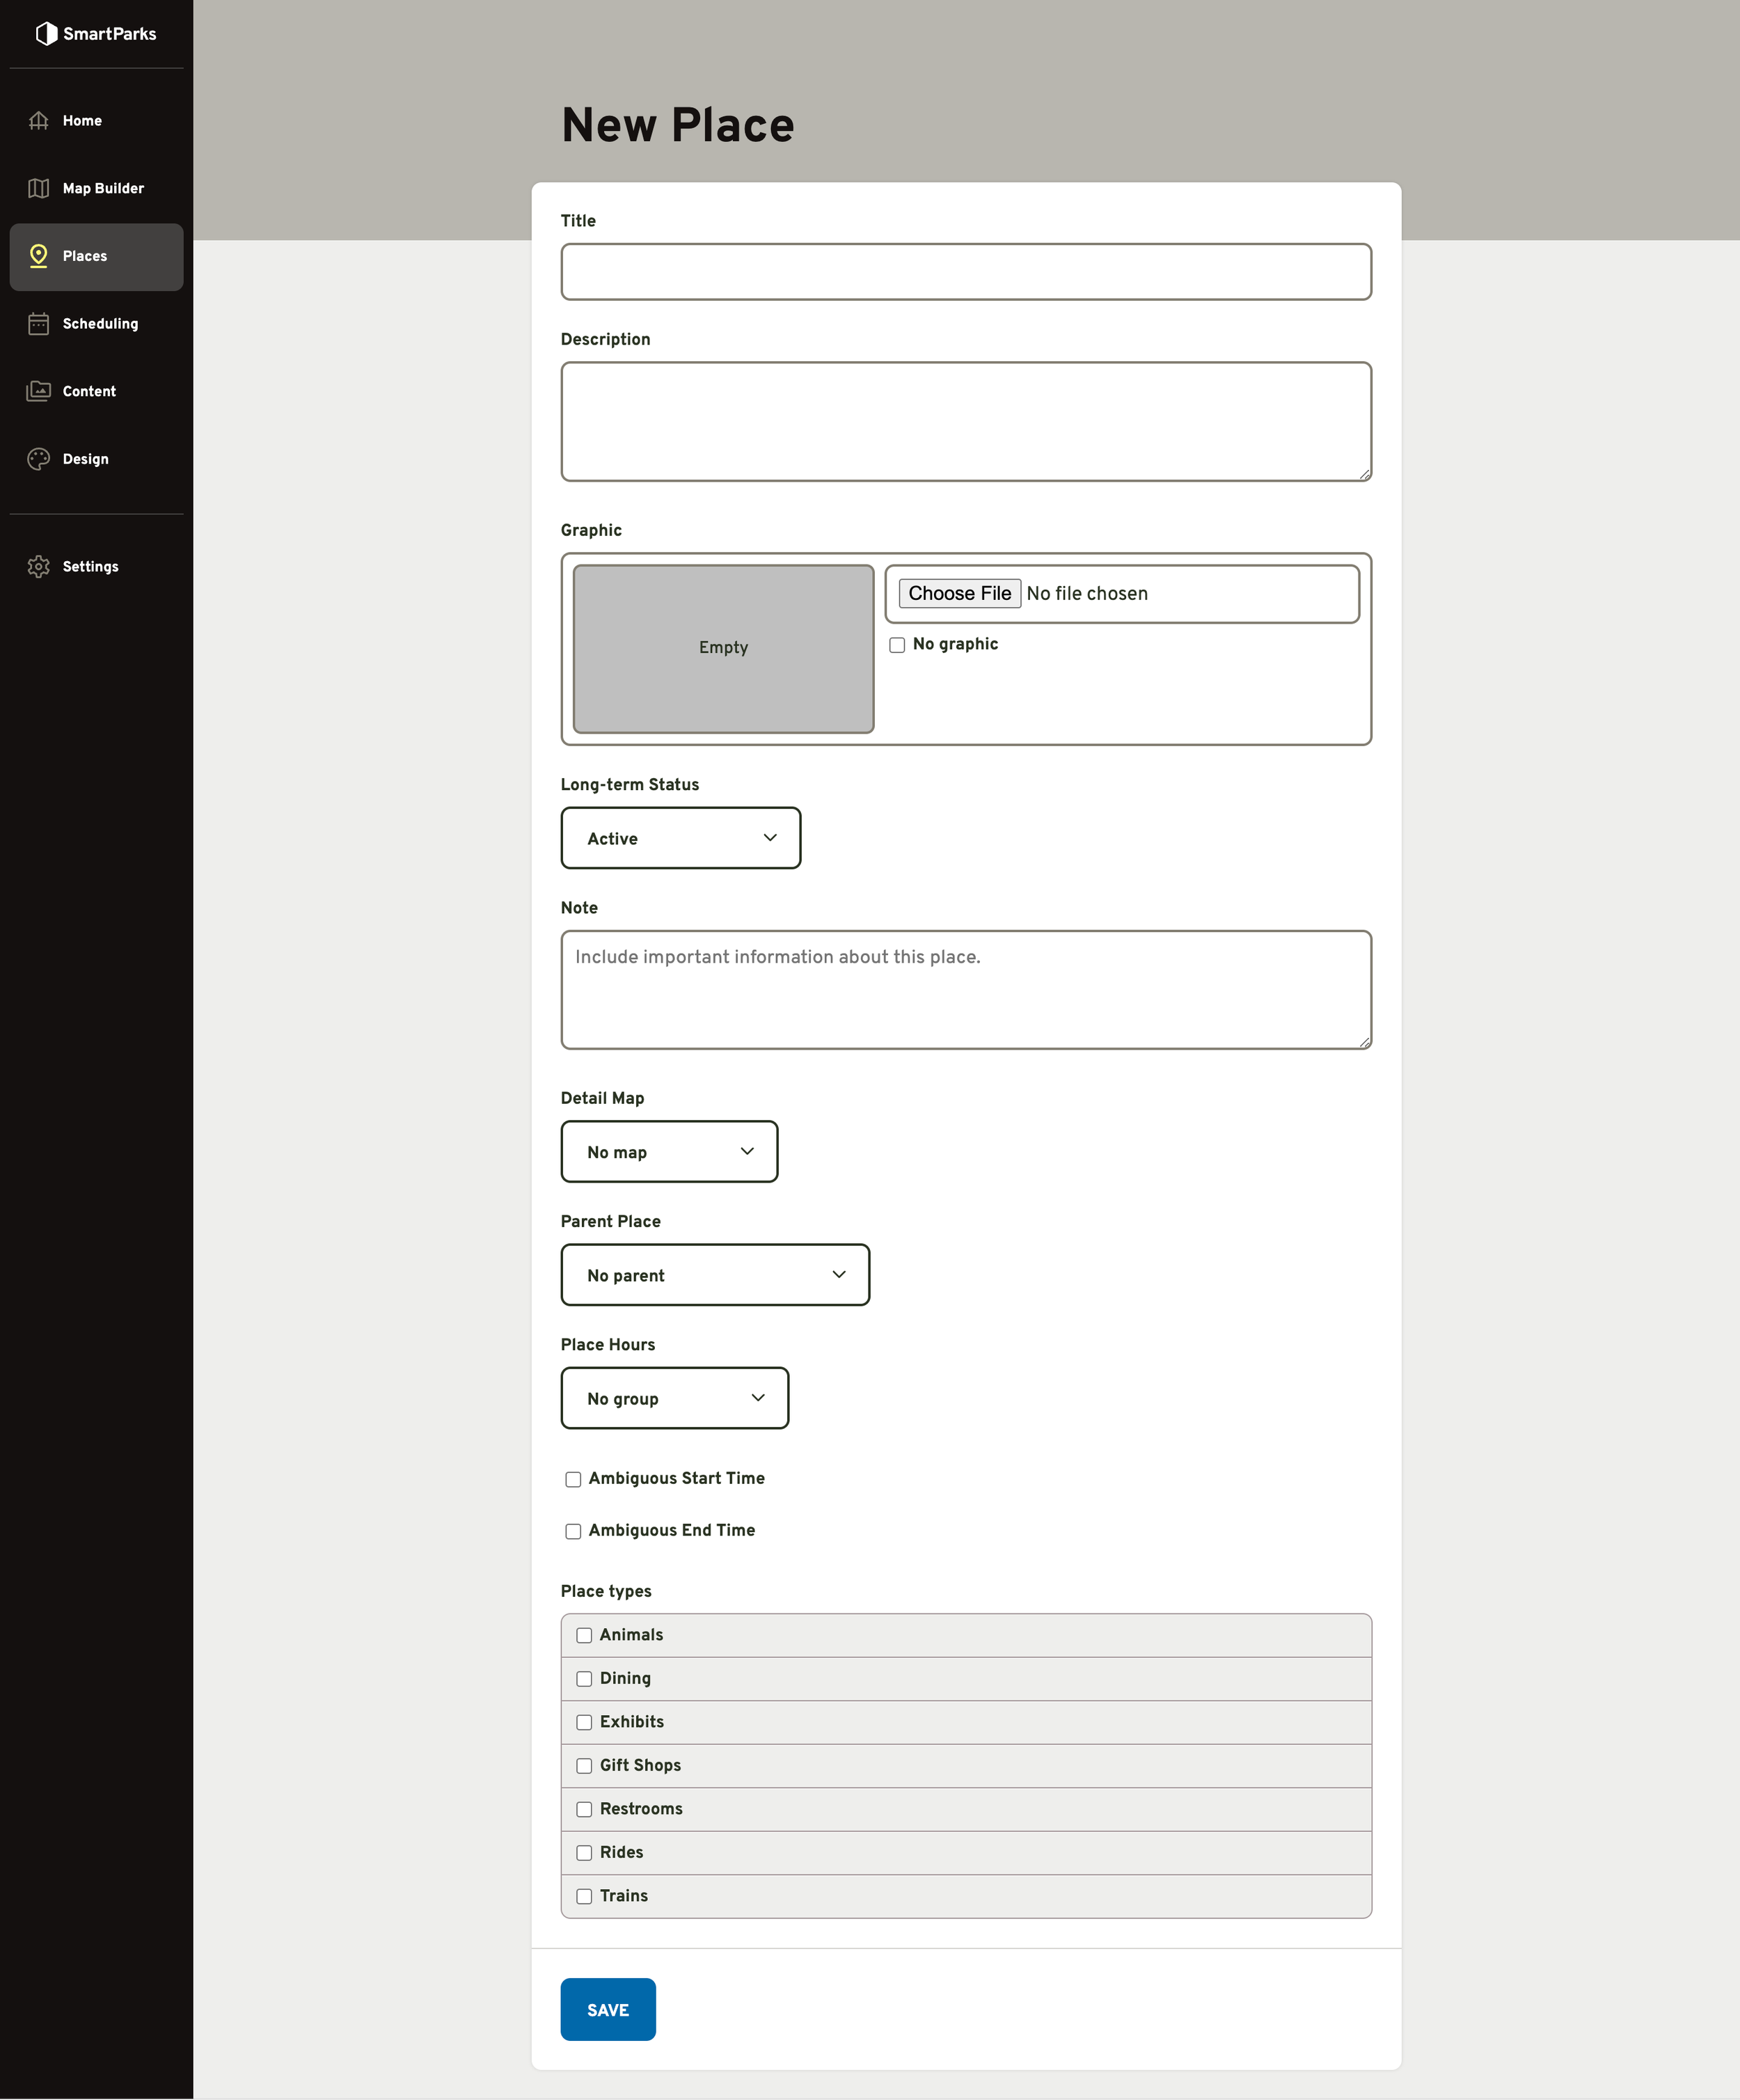Click the 'No file chosen' text
Screen dimensions: 1740x2100
[x=1087, y=594]
